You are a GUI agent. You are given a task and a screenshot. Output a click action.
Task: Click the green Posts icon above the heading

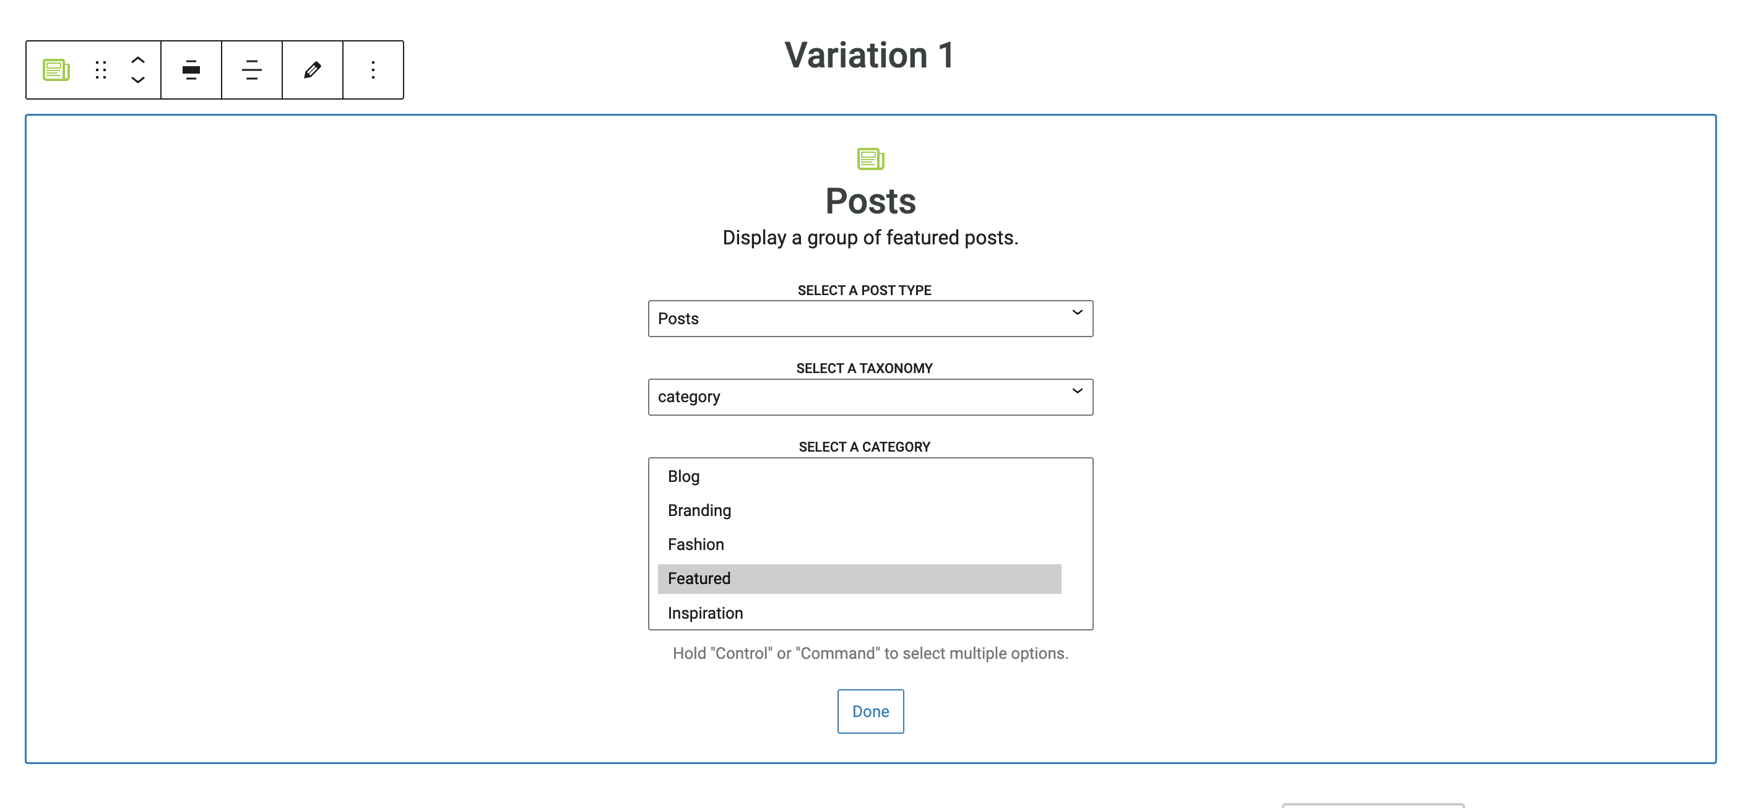click(x=871, y=159)
